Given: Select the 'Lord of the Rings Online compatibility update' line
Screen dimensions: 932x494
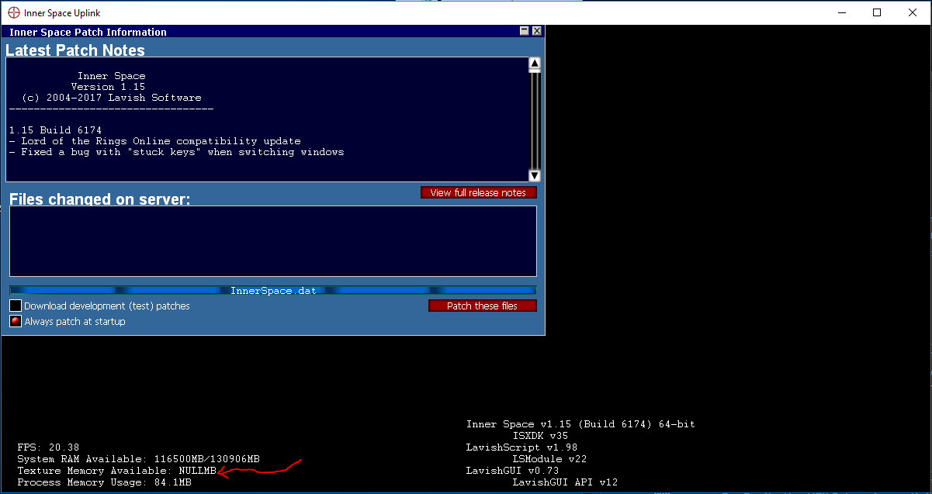Looking at the screenshot, I should (x=155, y=141).
